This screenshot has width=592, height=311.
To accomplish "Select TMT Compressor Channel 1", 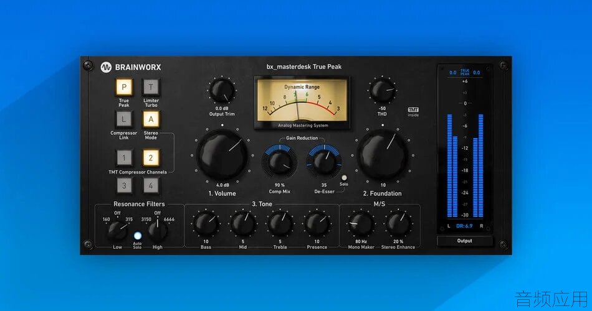I will coord(124,157).
